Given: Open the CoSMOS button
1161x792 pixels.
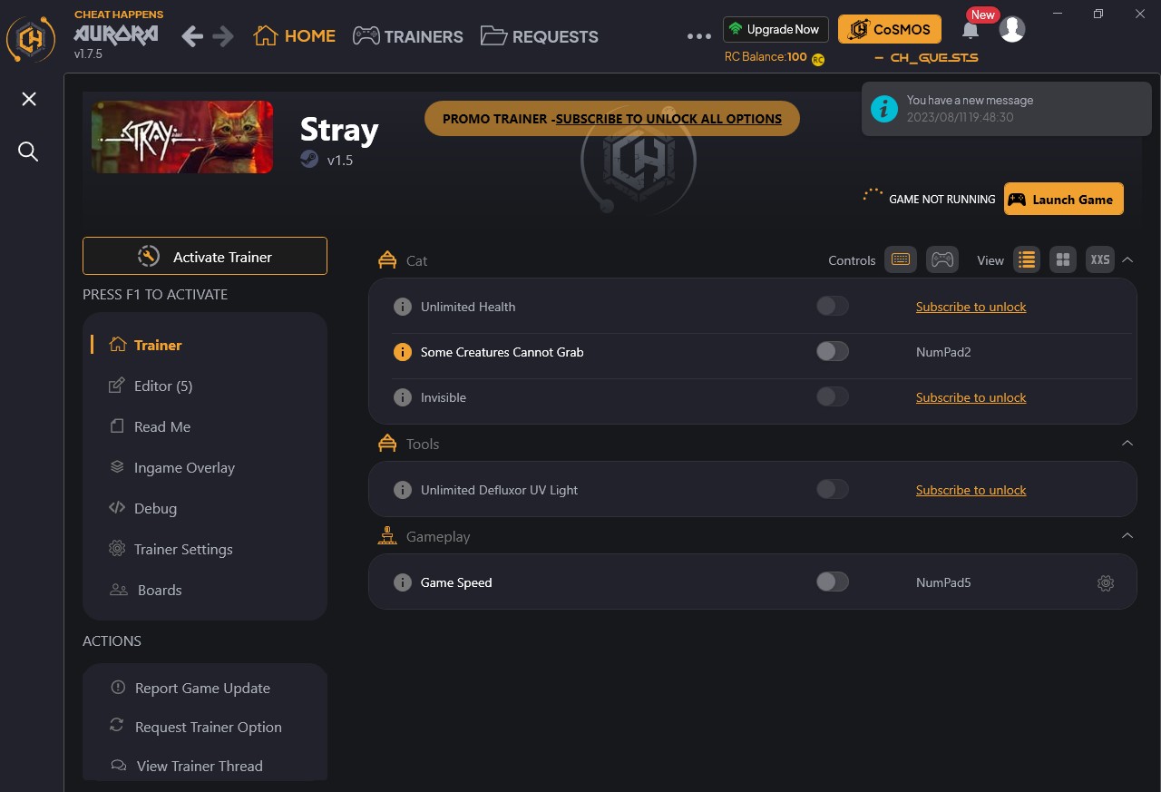Looking at the screenshot, I should point(890,29).
